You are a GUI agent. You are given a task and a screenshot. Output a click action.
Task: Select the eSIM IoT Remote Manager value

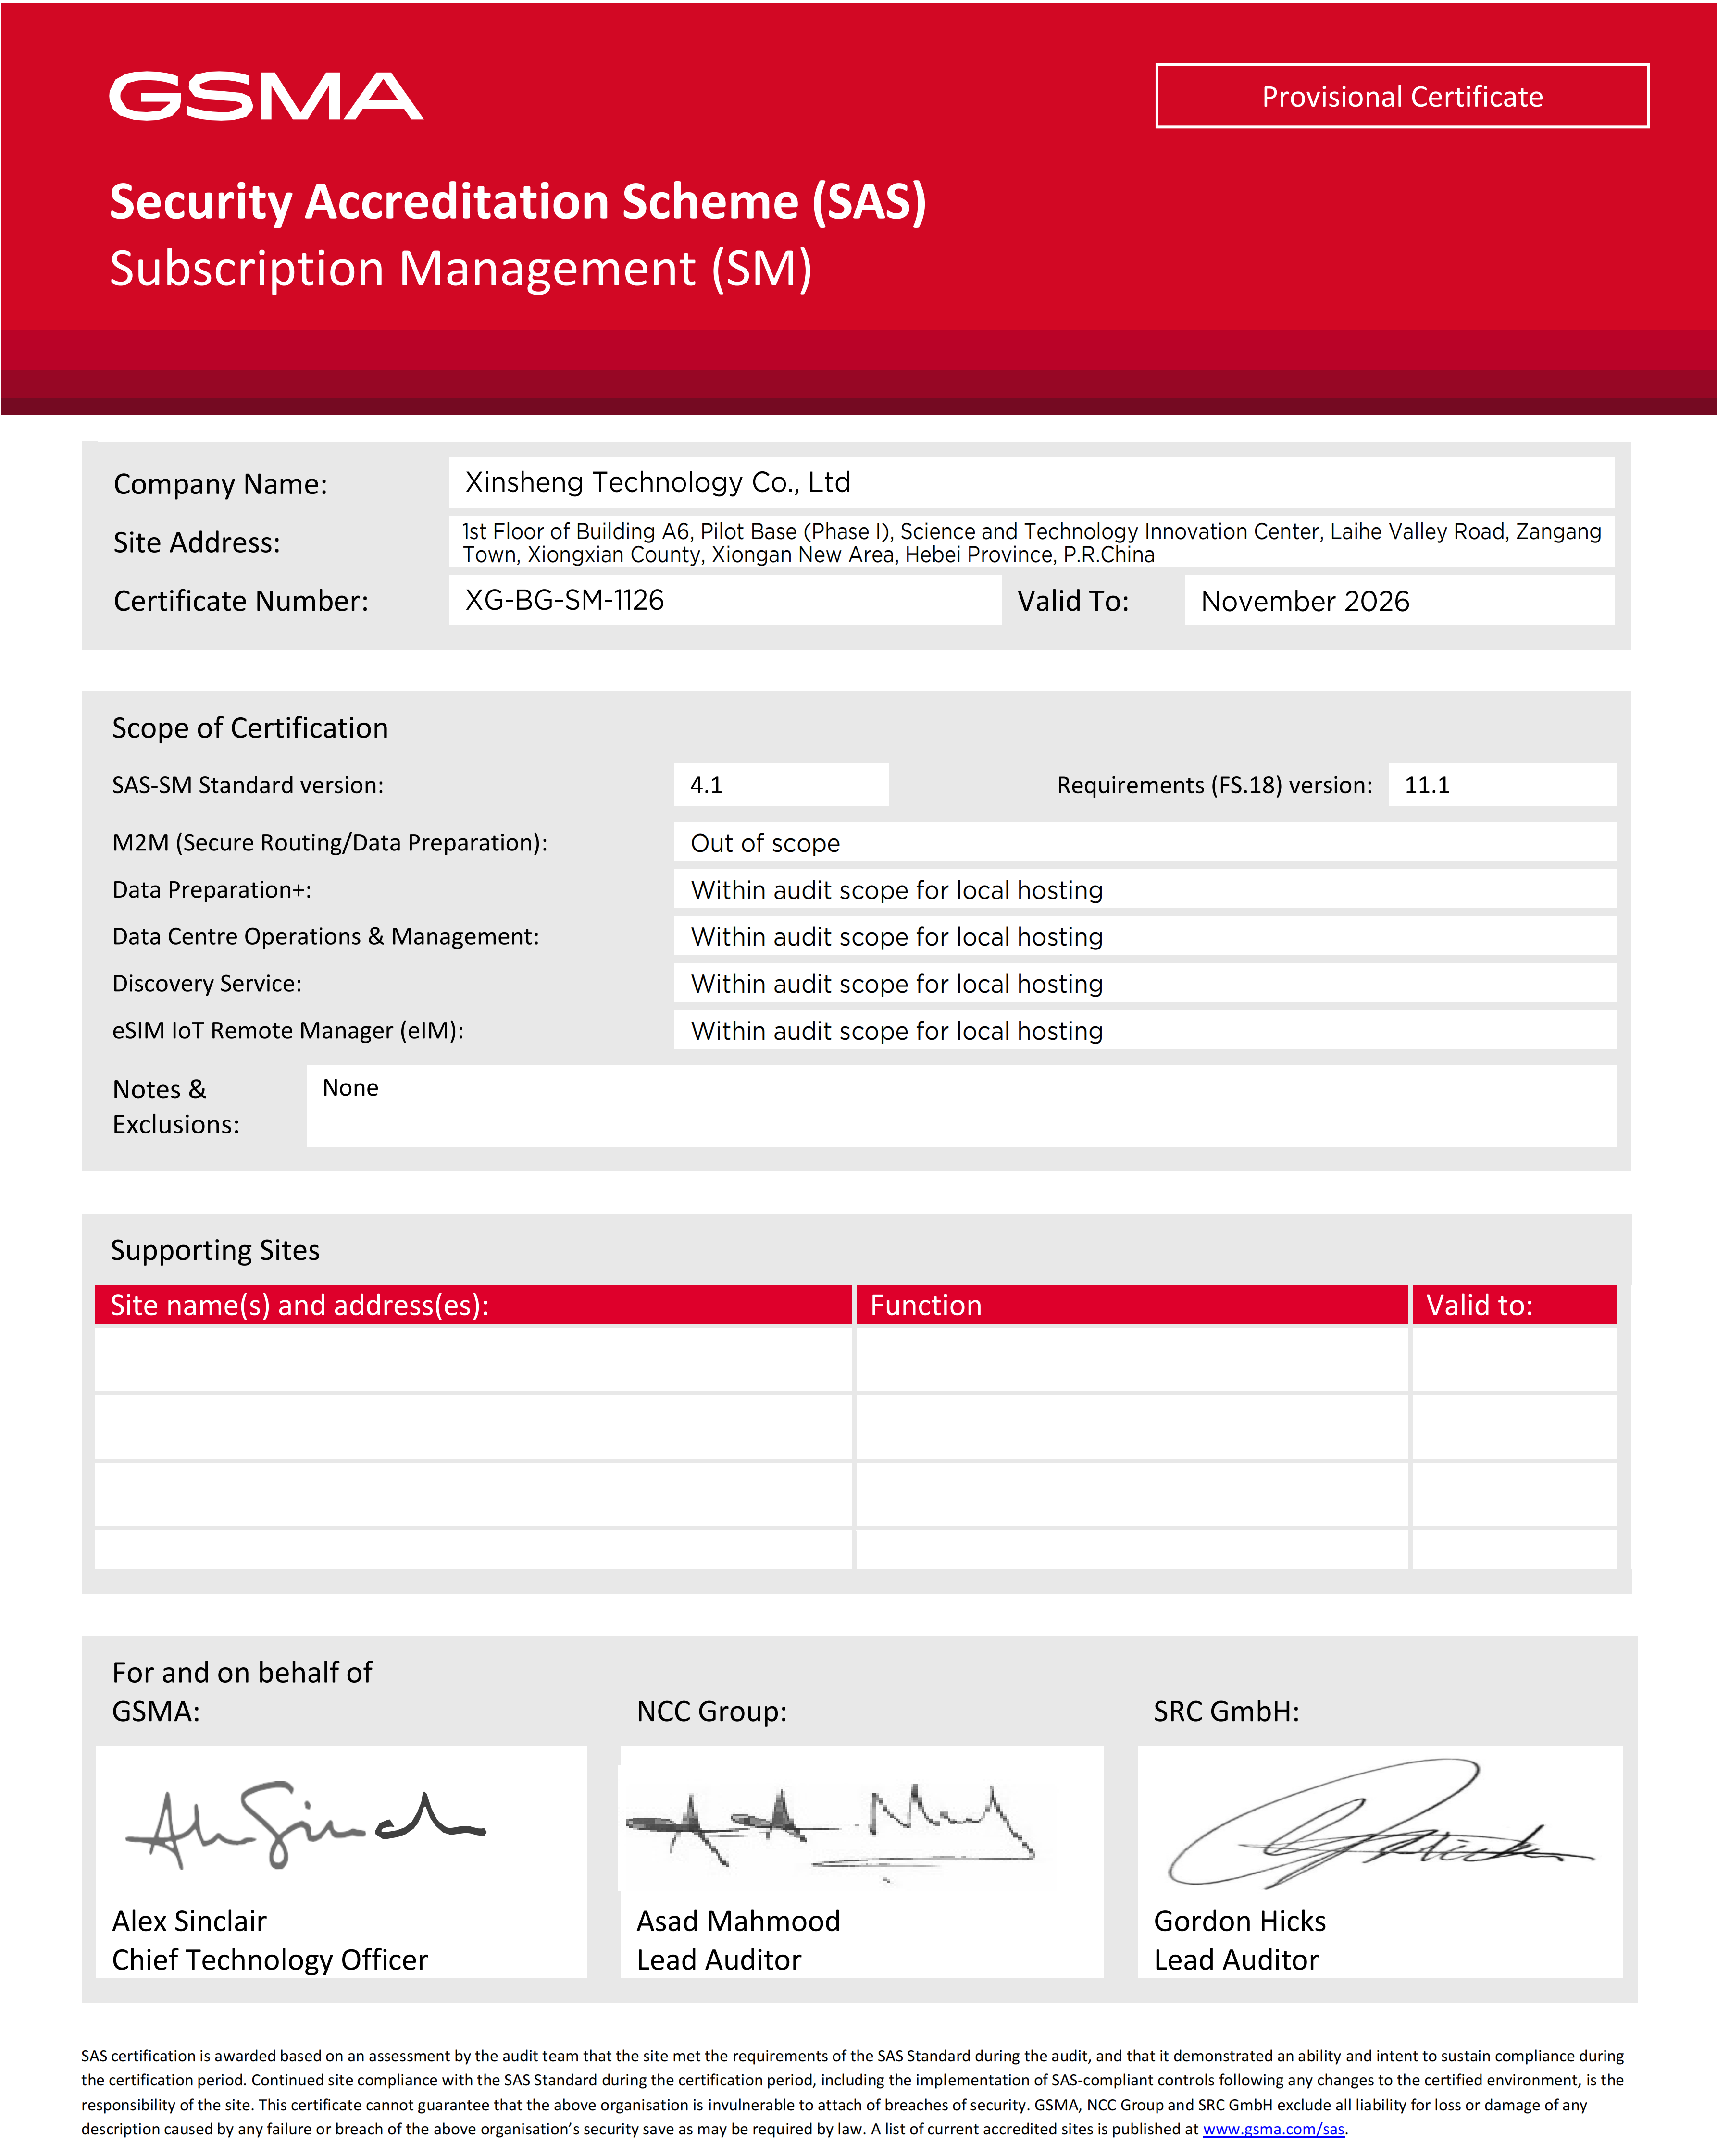tap(1145, 1030)
